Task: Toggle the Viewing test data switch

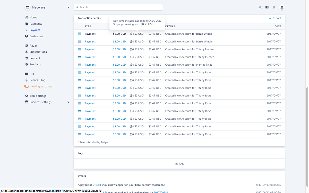Action: [26, 86]
